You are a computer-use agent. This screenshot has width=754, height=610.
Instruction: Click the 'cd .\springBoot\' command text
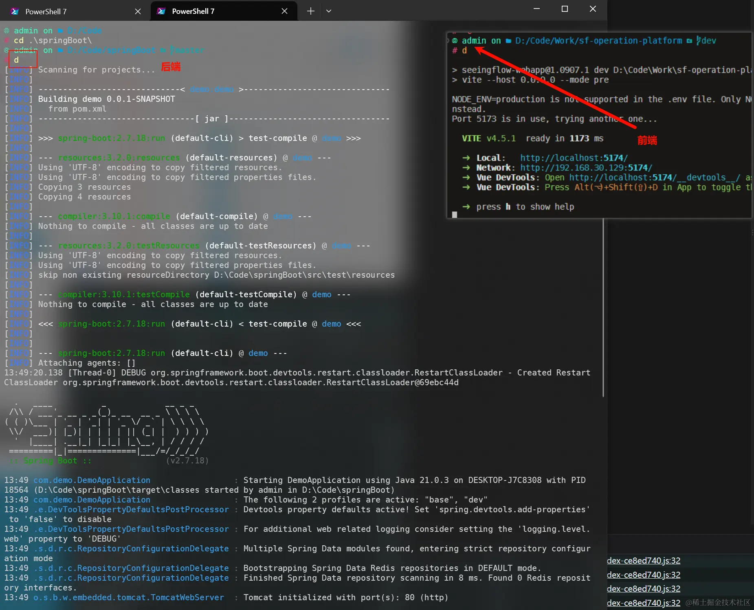click(x=53, y=41)
